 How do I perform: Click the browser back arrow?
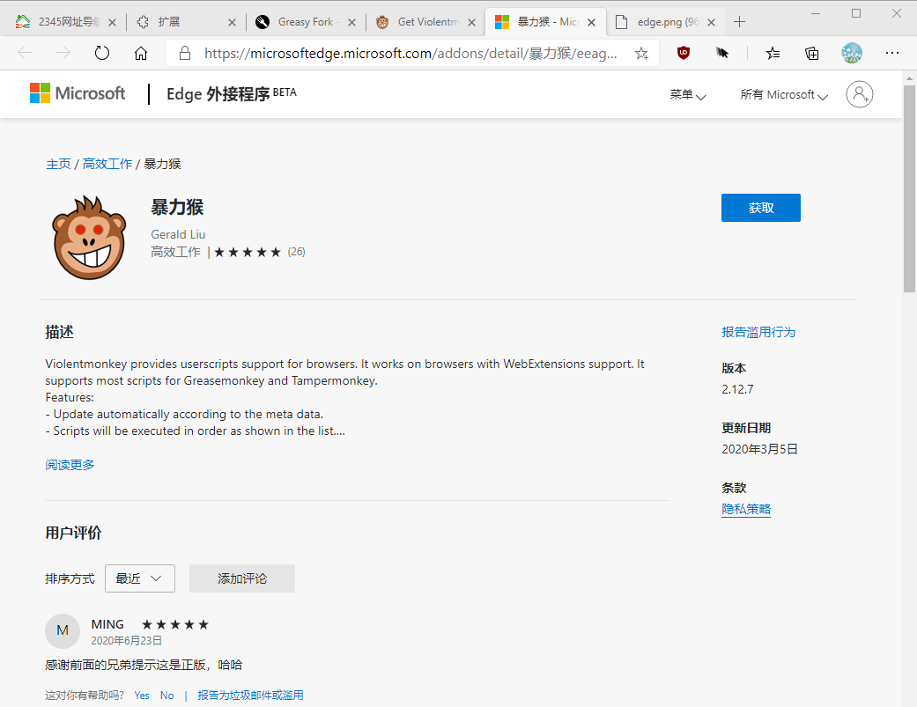point(25,53)
